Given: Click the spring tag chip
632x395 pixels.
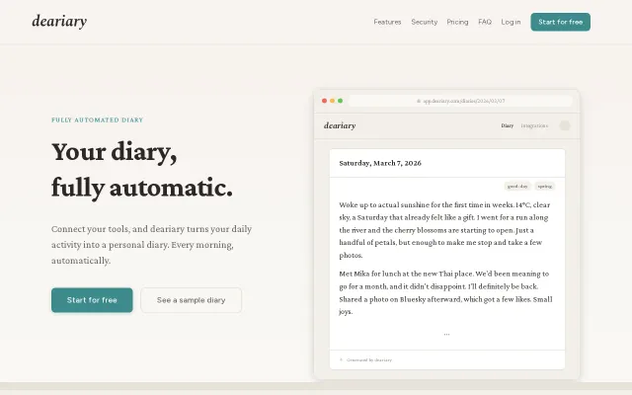Looking at the screenshot, I should point(545,187).
